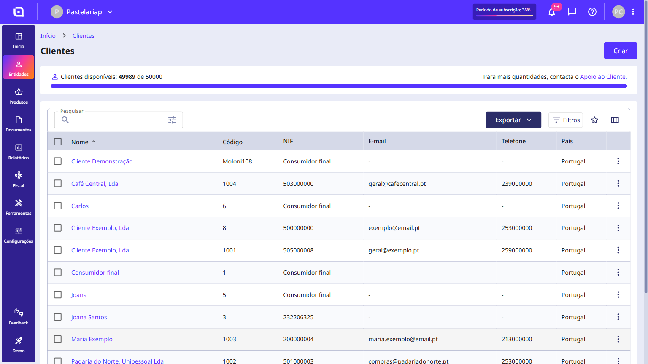Open row actions for Cliente Demonstração

click(x=618, y=161)
